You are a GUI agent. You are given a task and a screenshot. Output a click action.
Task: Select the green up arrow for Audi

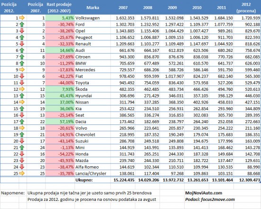pos(22,50)
